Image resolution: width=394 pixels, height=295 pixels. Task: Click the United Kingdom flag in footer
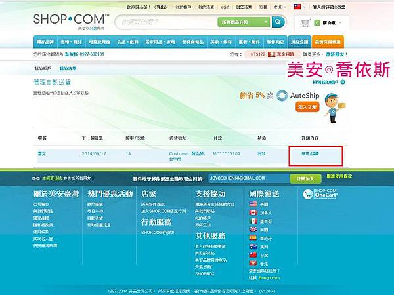click(x=253, y=229)
